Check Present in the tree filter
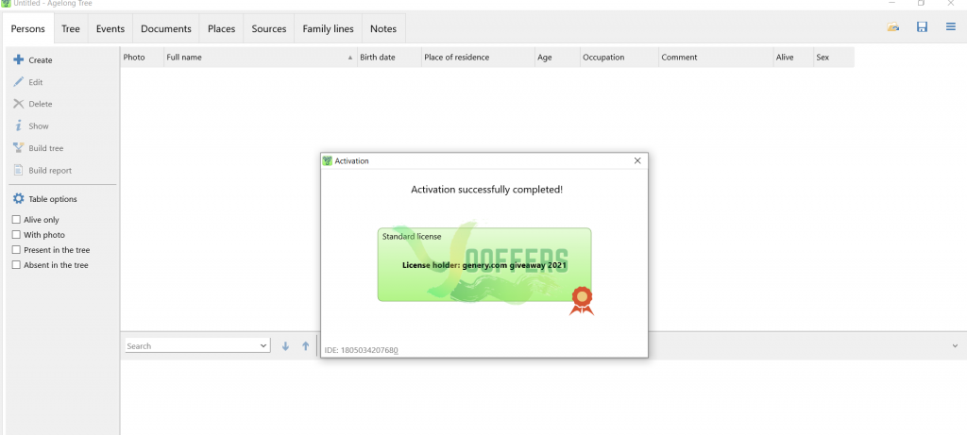This screenshot has width=967, height=435. [17, 250]
